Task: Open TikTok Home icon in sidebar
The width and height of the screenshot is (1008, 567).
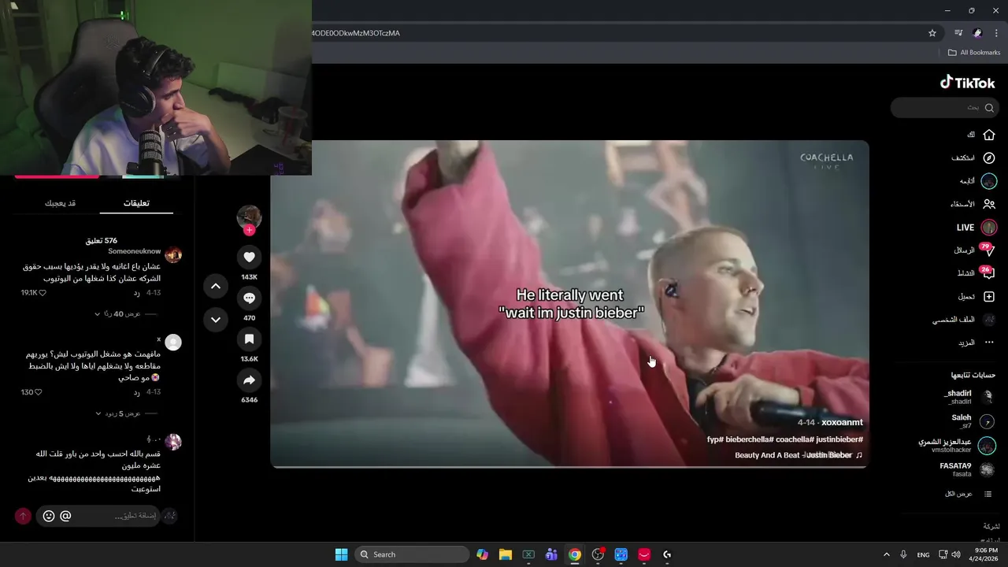Action: [x=989, y=135]
